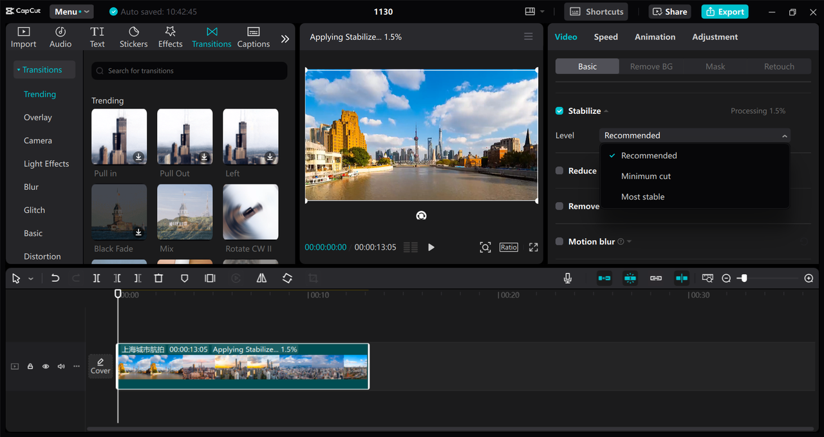Select the Recommended option in list
824x437 pixels.
[695, 156]
